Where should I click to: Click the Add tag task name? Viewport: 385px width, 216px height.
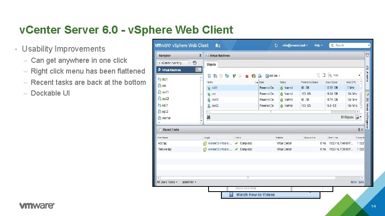(162, 143)
